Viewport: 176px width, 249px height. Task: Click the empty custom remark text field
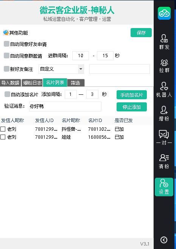click(x=120, y=69)
